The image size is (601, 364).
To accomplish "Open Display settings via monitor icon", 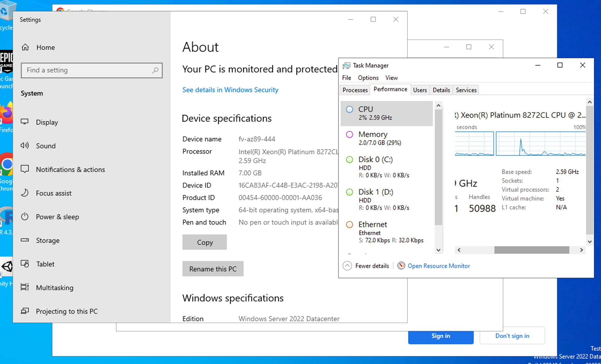I will [25, 122].
